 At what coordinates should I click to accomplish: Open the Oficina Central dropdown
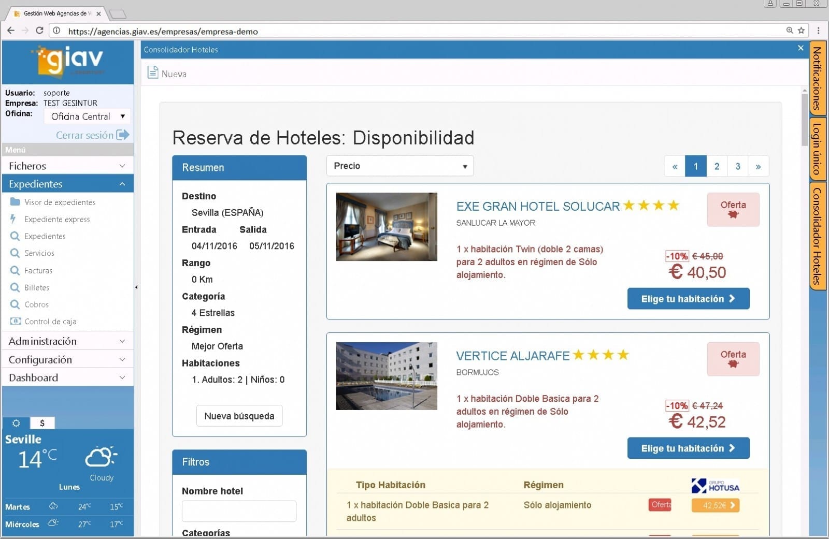87,116
